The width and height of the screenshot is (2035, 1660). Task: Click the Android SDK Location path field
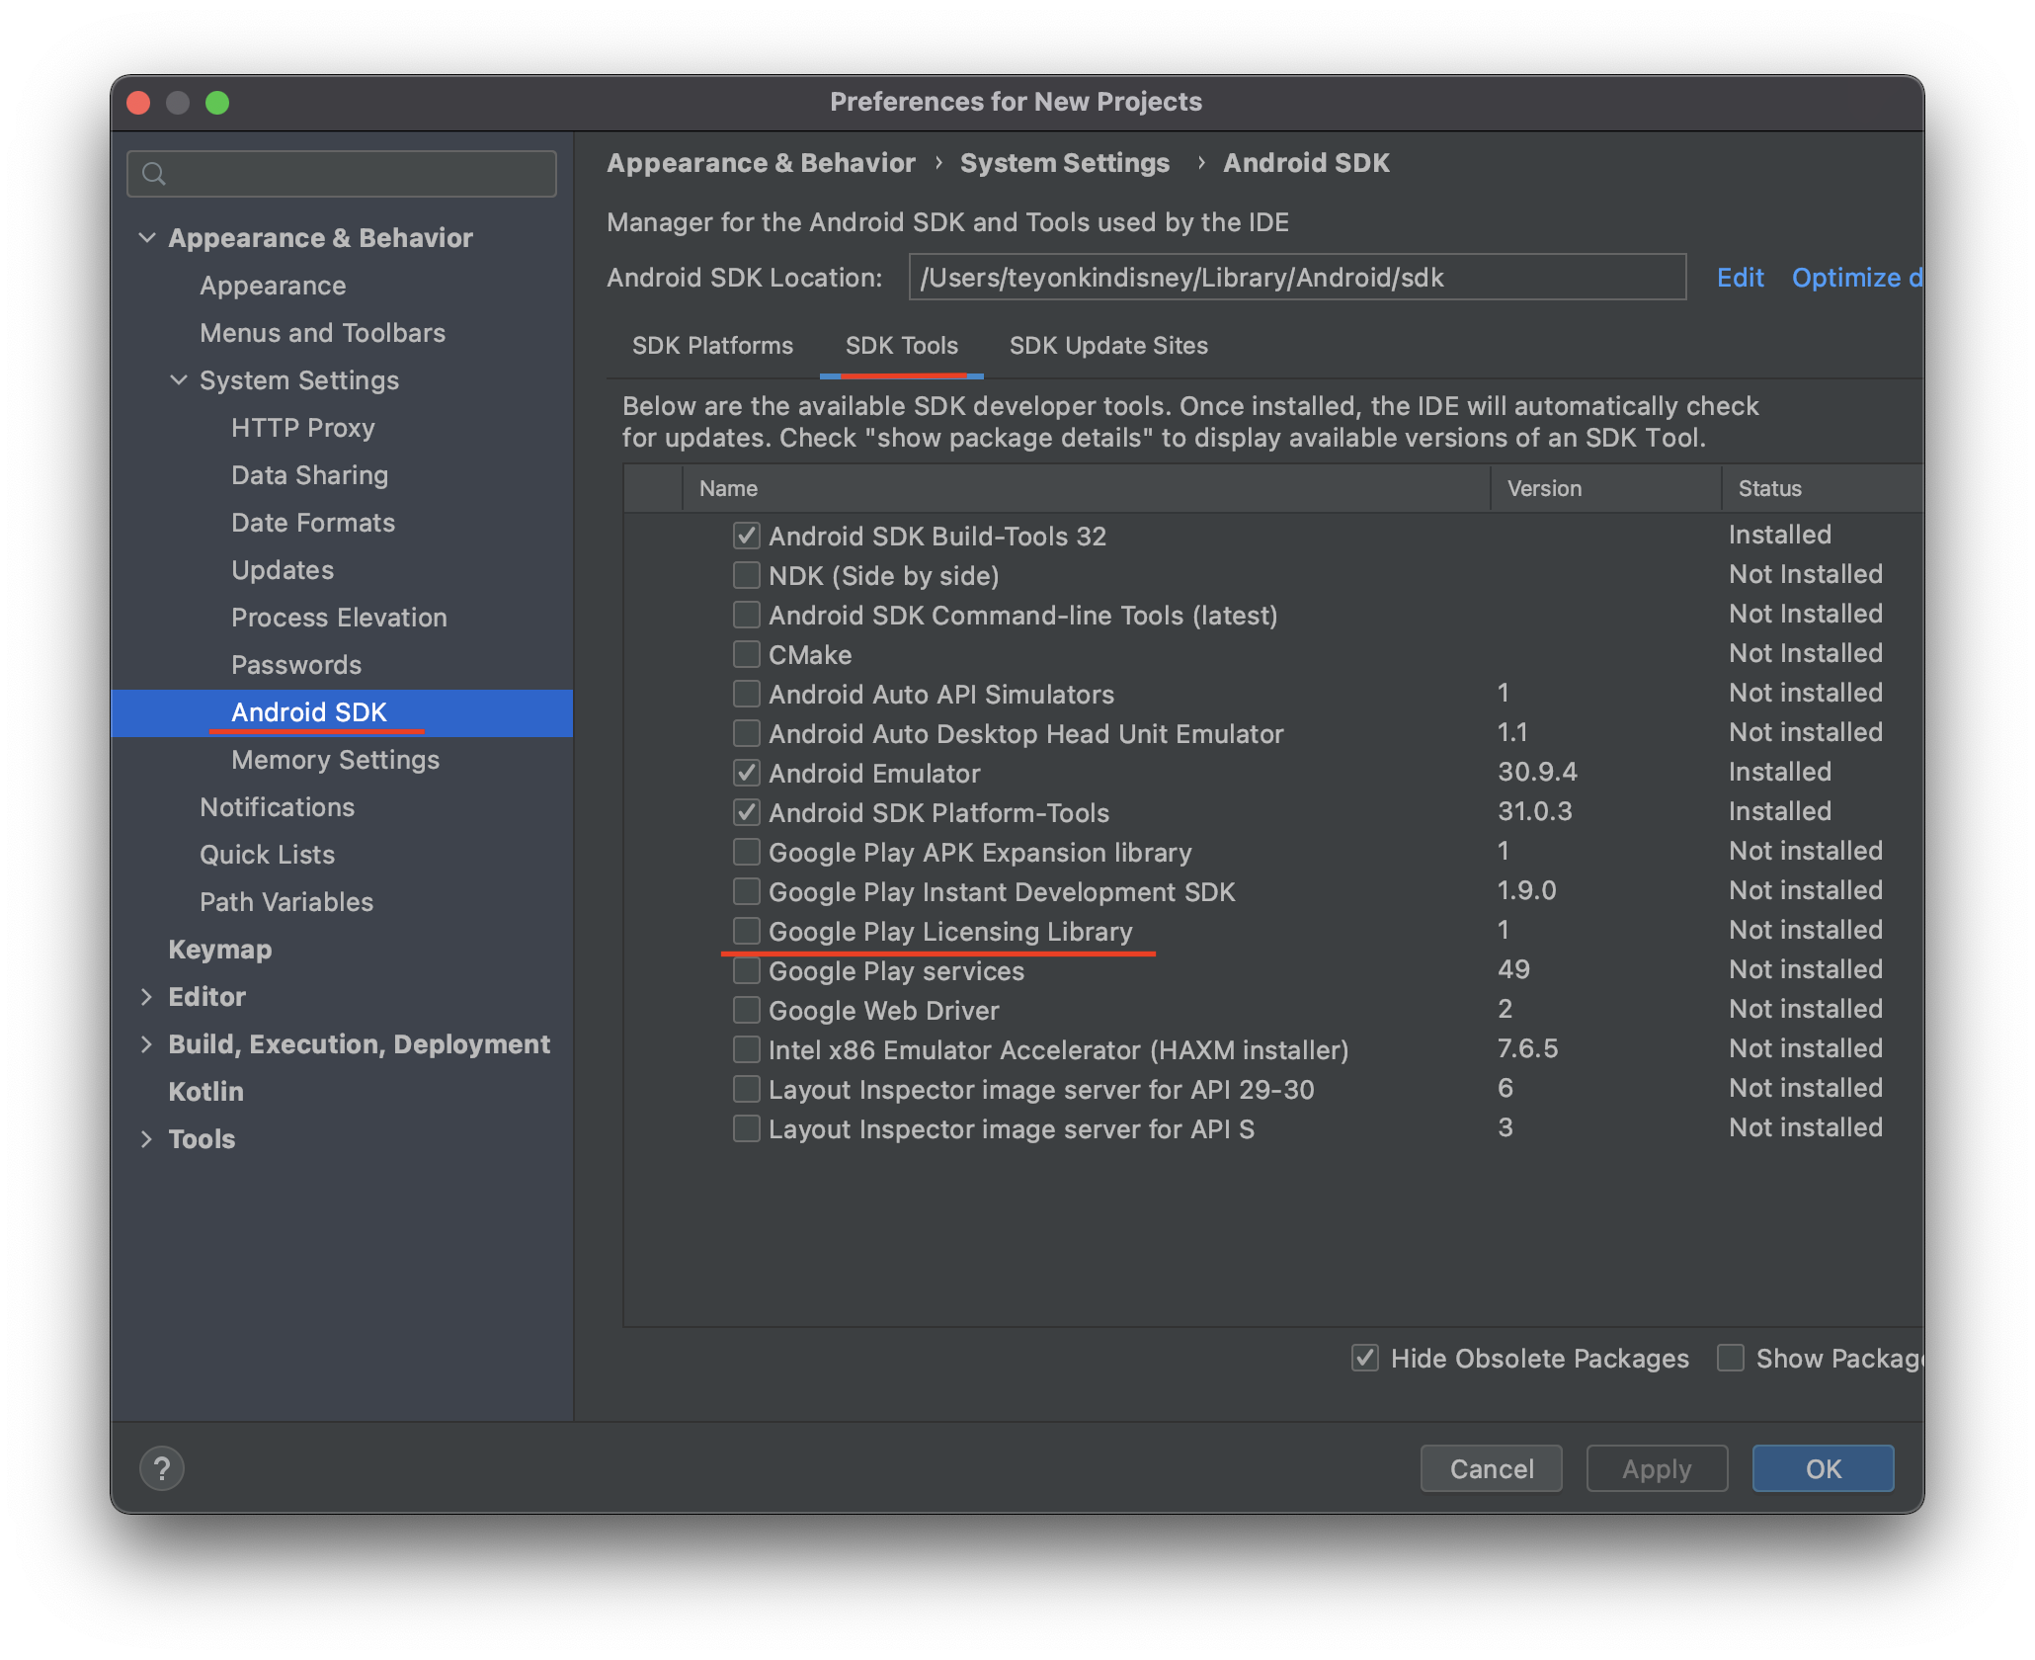[x=1297, y=278]
